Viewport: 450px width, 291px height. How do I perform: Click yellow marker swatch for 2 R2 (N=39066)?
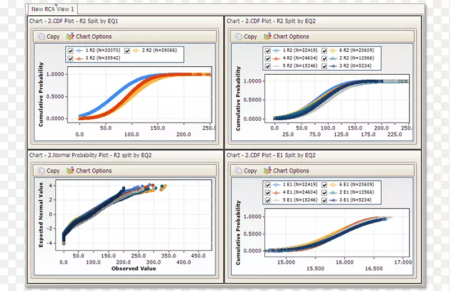[x=136, y=51]
